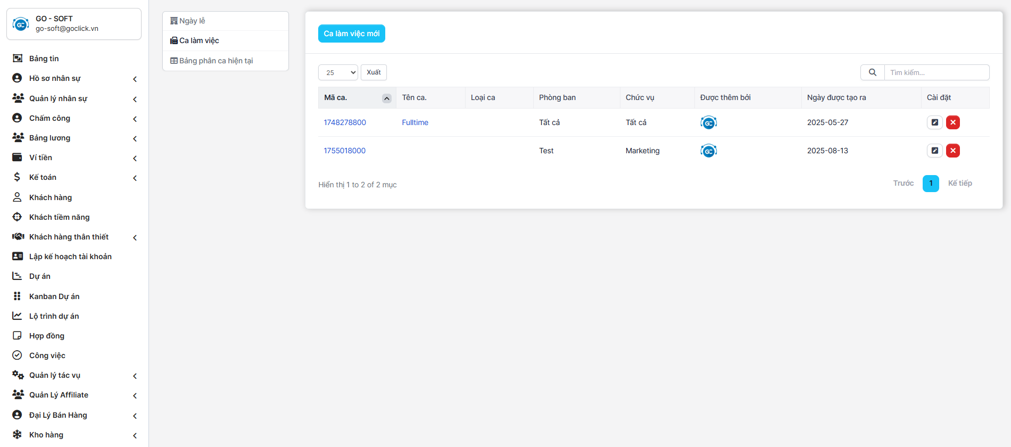This screenshot has height=447, width=1011.
Task: Open the 25 page-size dropdown
Action: pyautogui.click(x=338, y=72)
